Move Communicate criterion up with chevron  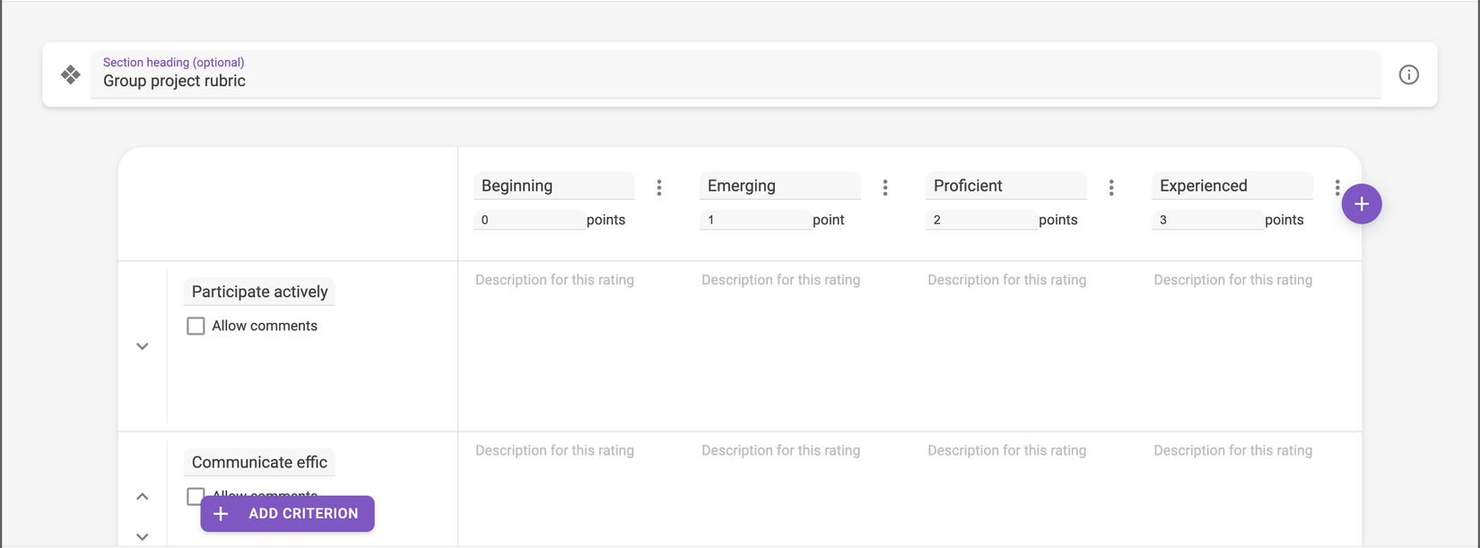click(x=143, y=496)
